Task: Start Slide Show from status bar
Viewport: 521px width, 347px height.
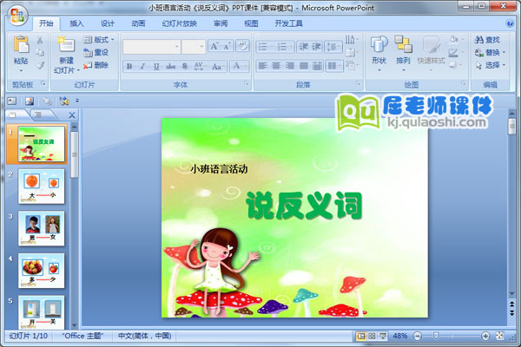Action: click(383, 336)
